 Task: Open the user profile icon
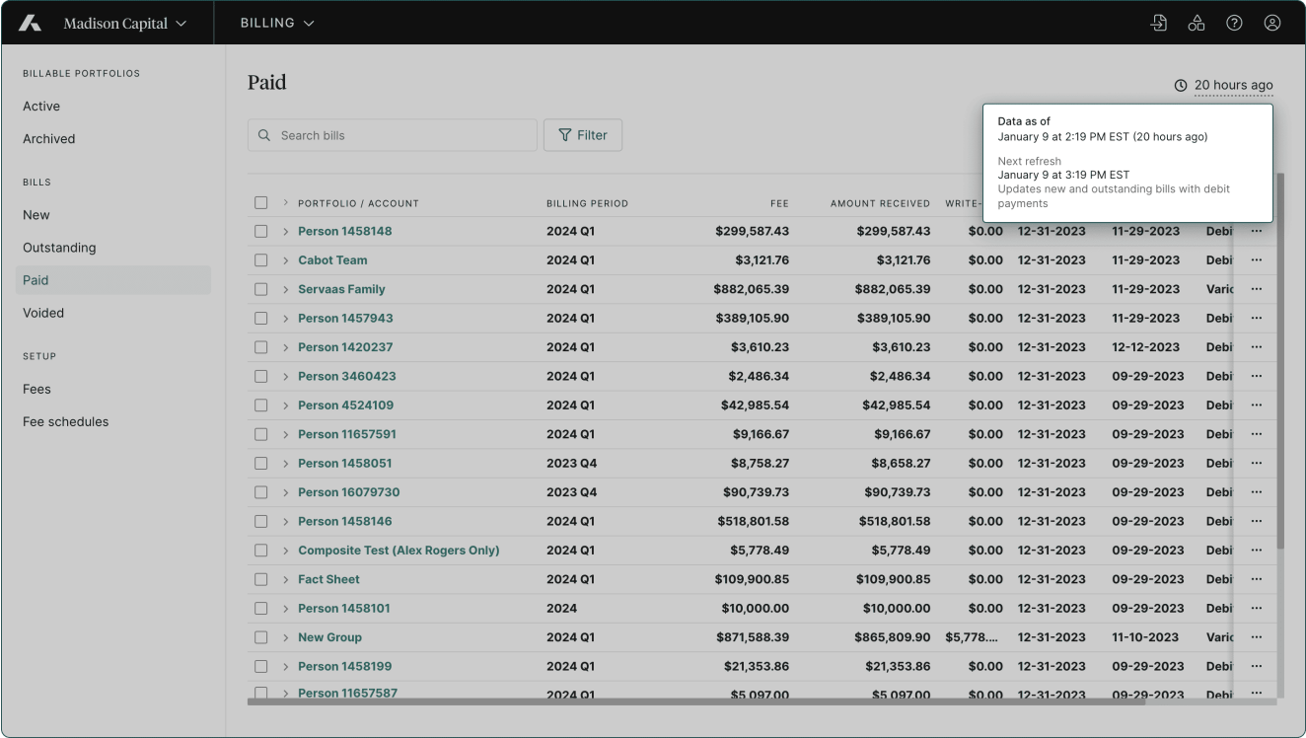click(x=1272, y=23)
